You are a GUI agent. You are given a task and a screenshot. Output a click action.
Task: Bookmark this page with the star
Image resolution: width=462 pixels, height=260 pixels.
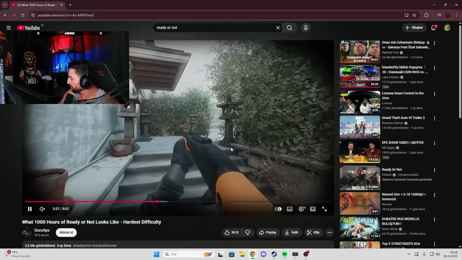point(414,15)
